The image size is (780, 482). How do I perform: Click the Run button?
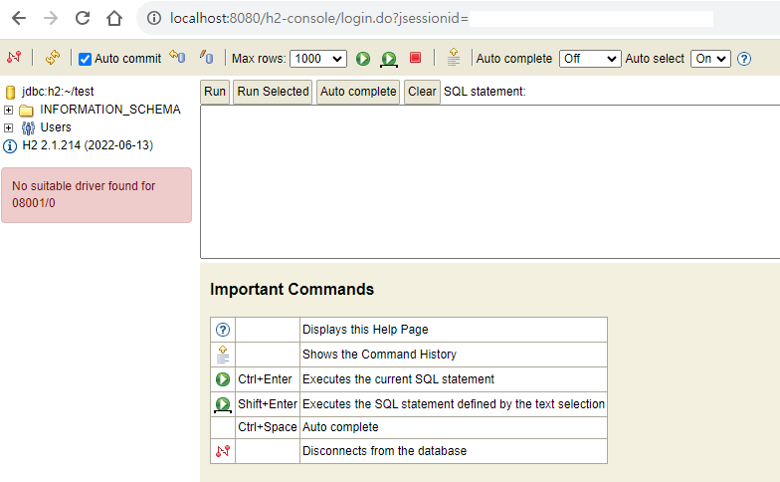pos(215,92)
